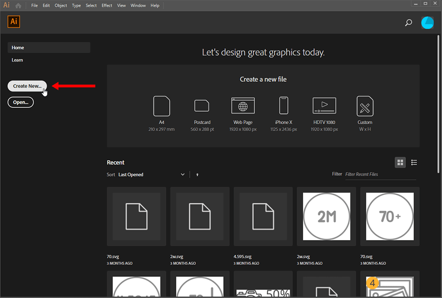Click the Open button

(21, 102)
